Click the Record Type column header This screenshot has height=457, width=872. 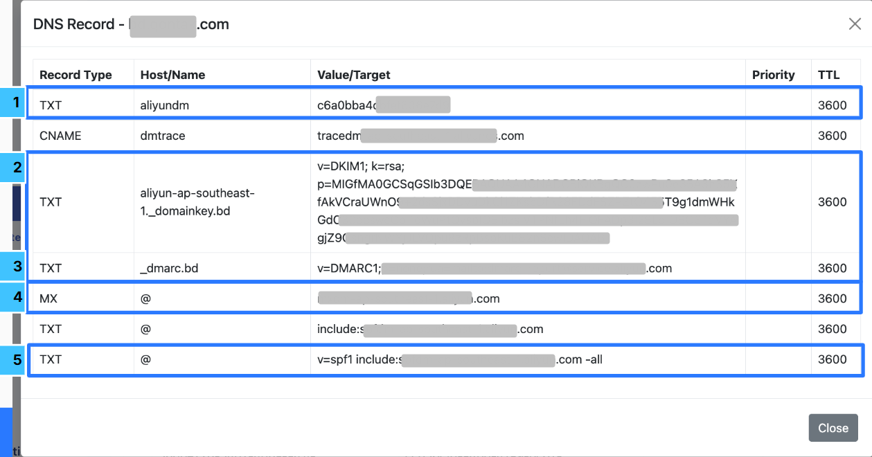pyautogui.click(x=75, y=75)
